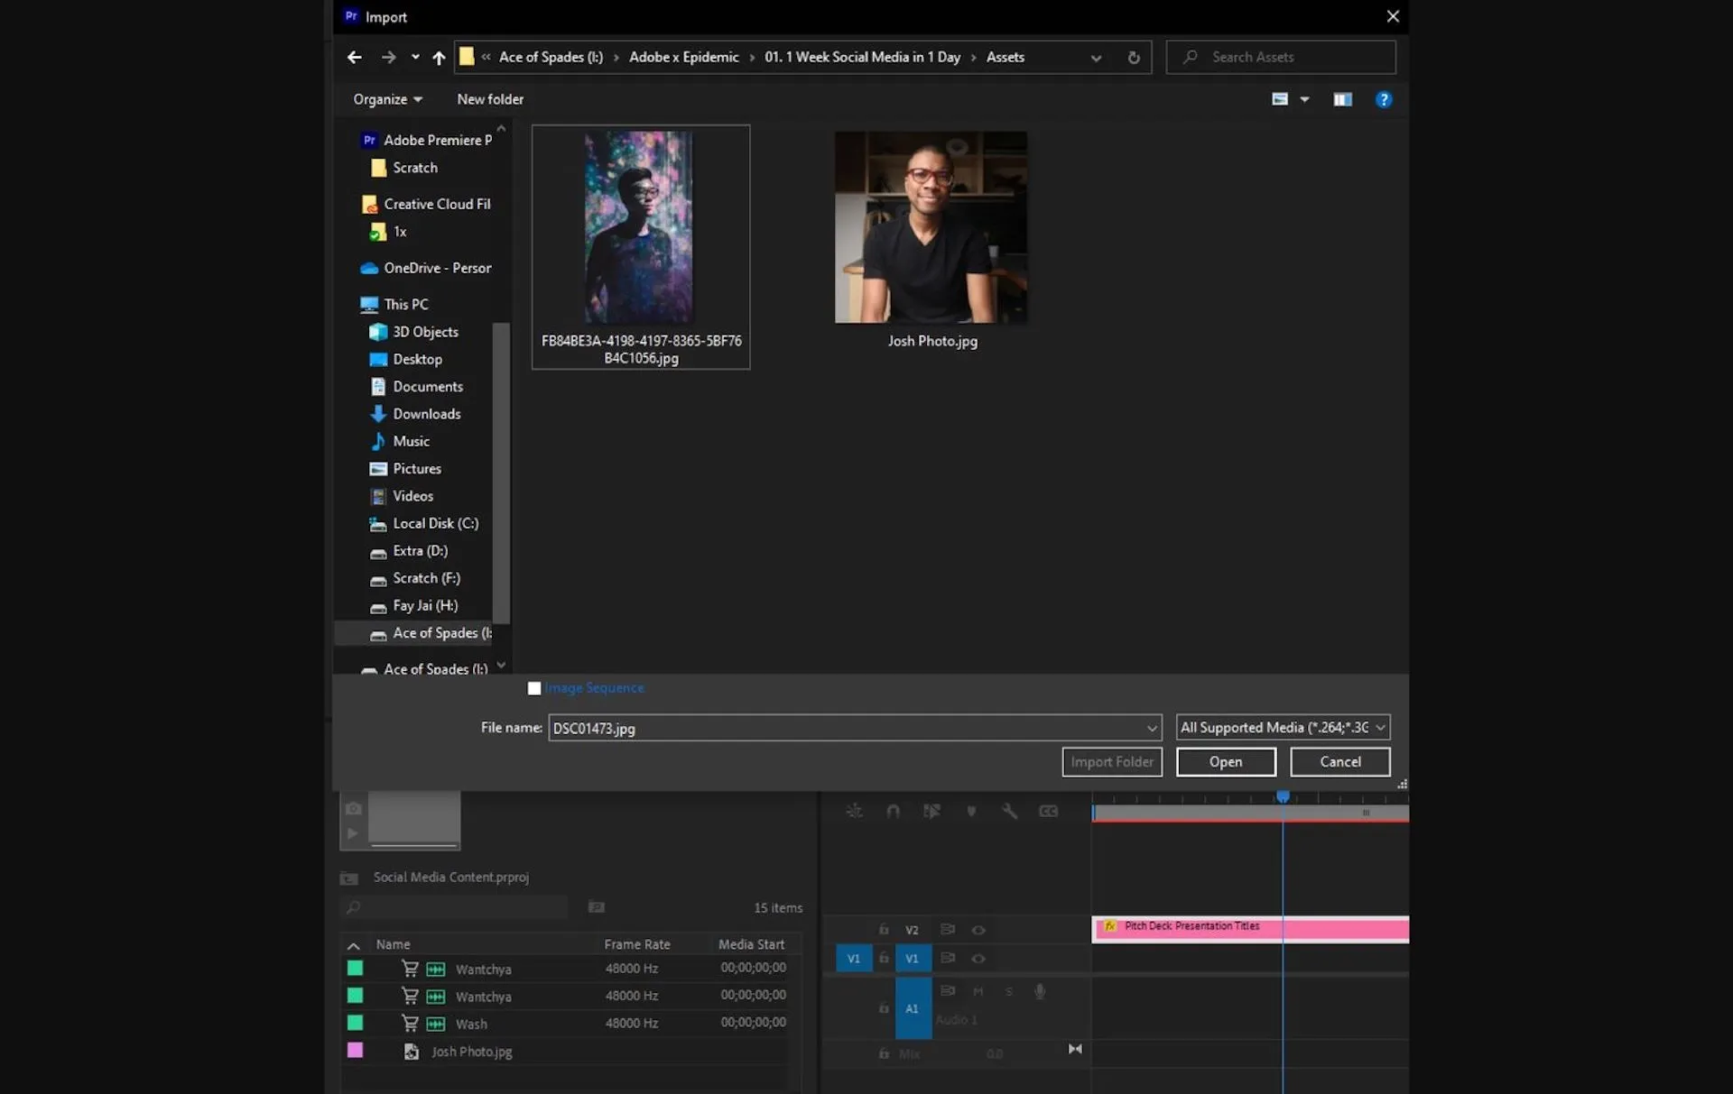This screenshot has height=1094, width=1733.
Task: Toggle V1 track visibility
Action: click(x=978, y=958)
